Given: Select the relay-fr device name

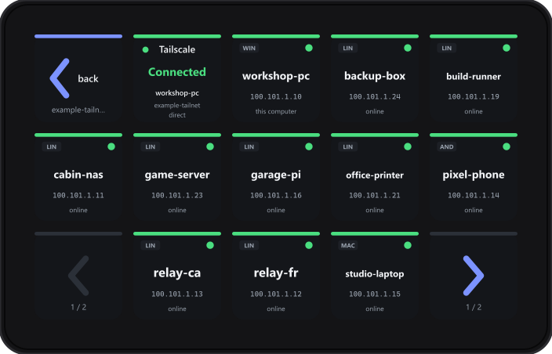Looking at the screenshot, I should pos(276,273).
